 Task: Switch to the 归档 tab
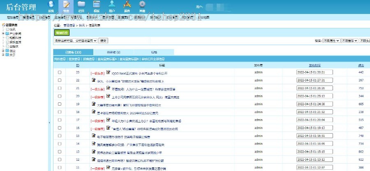(x=154, y=52)
